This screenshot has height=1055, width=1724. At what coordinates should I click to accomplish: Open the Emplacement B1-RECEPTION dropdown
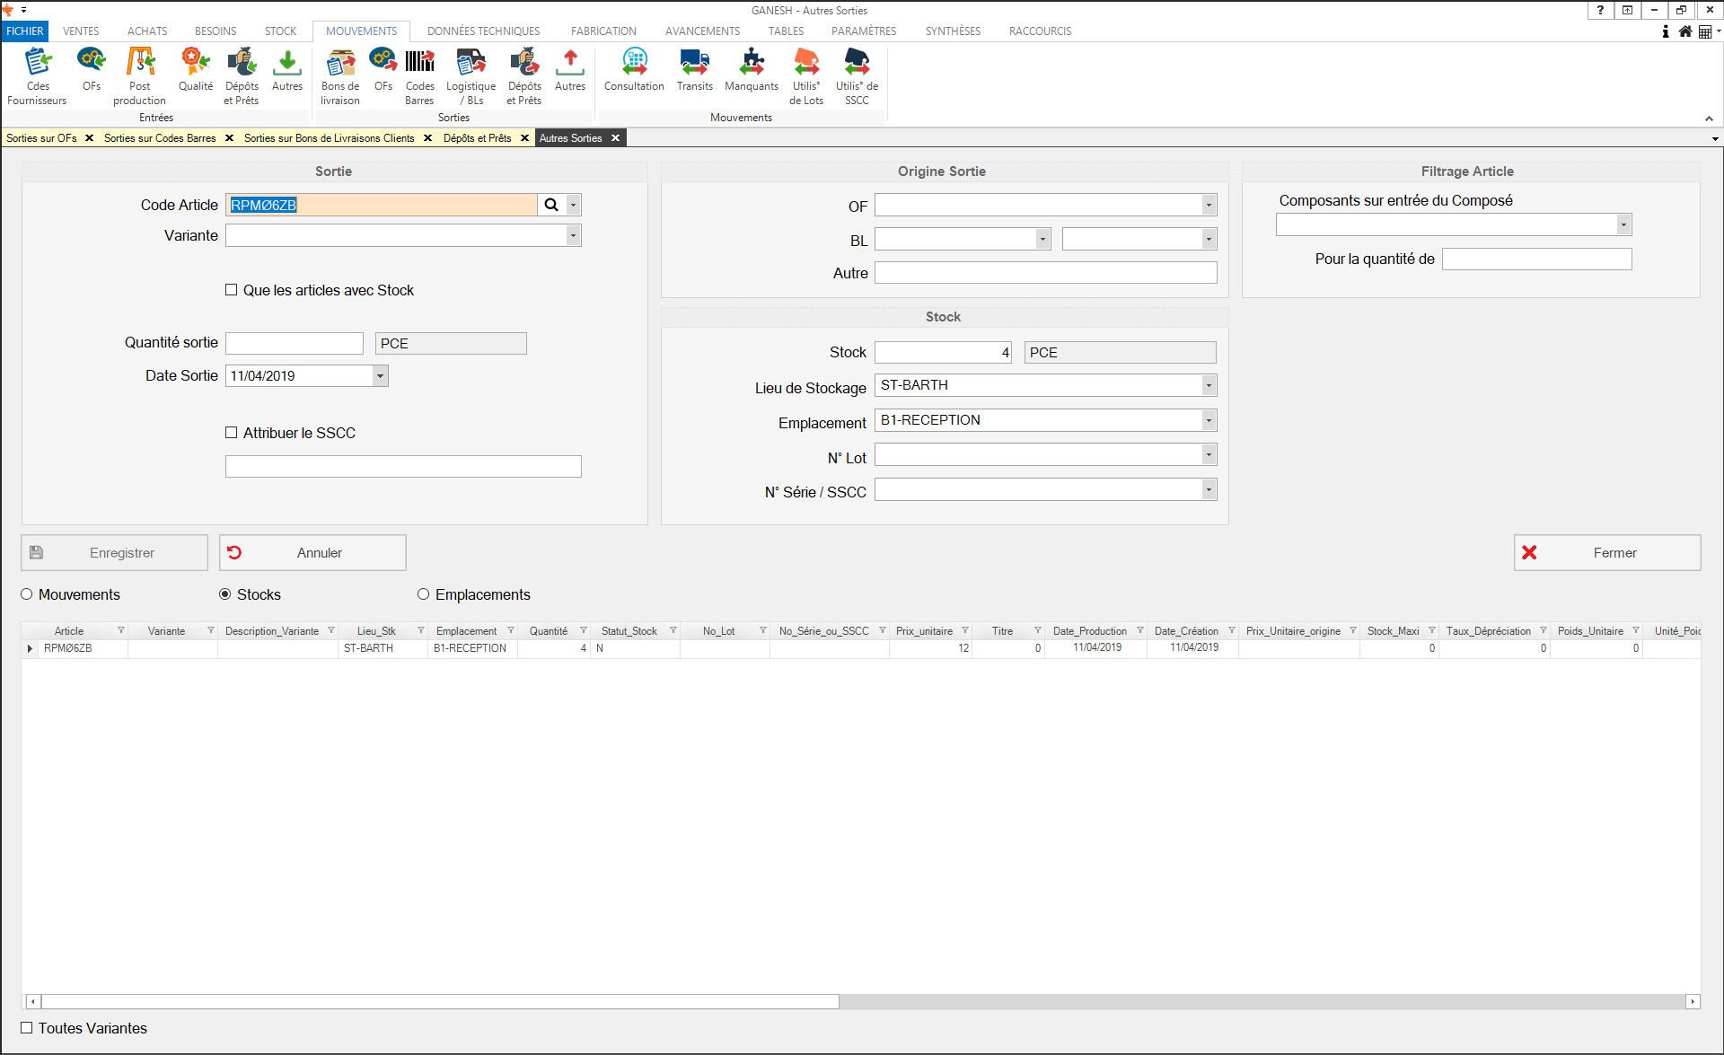1209,420
